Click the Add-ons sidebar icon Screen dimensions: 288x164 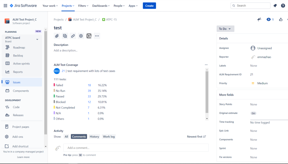(x=7, y=137)
